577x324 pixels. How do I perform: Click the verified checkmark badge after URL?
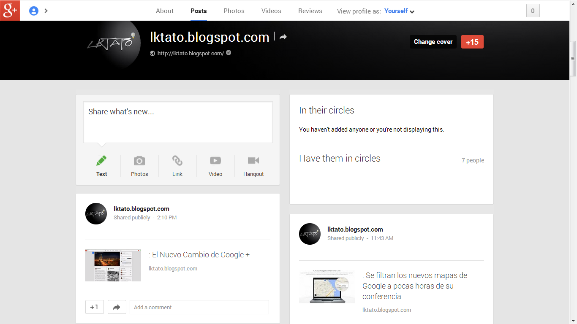click(229, 53)
